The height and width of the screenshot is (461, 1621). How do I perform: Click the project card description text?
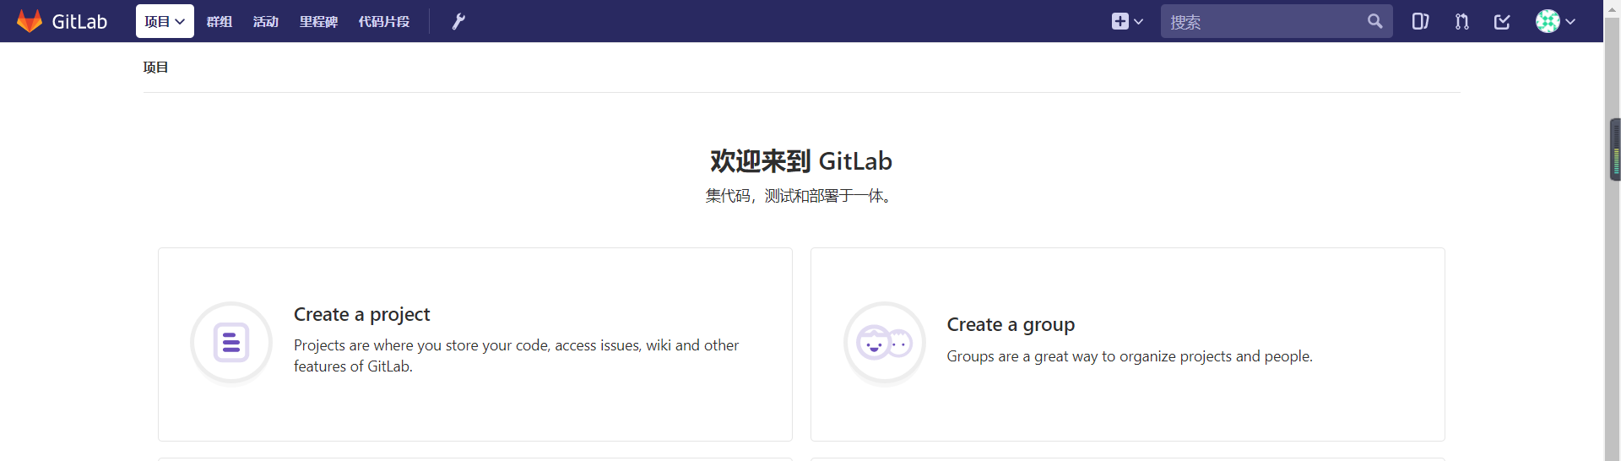pos(516,355)
